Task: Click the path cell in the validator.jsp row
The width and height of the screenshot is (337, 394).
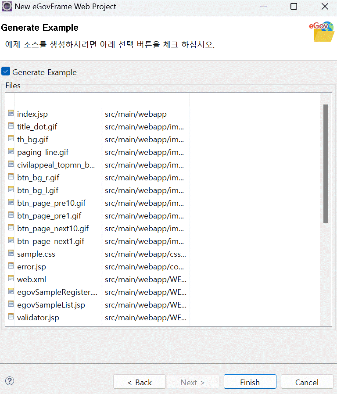Action: (146, 318)
